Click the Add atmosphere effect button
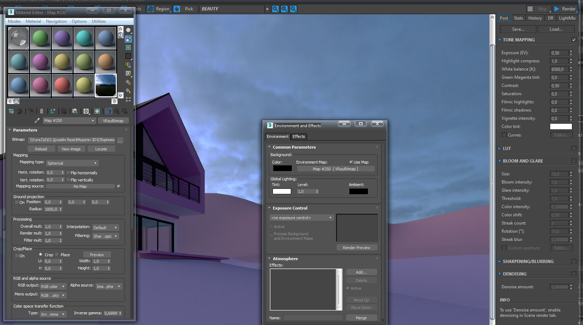The width and height of the screenshot is (583, 325). click(361, 272)
